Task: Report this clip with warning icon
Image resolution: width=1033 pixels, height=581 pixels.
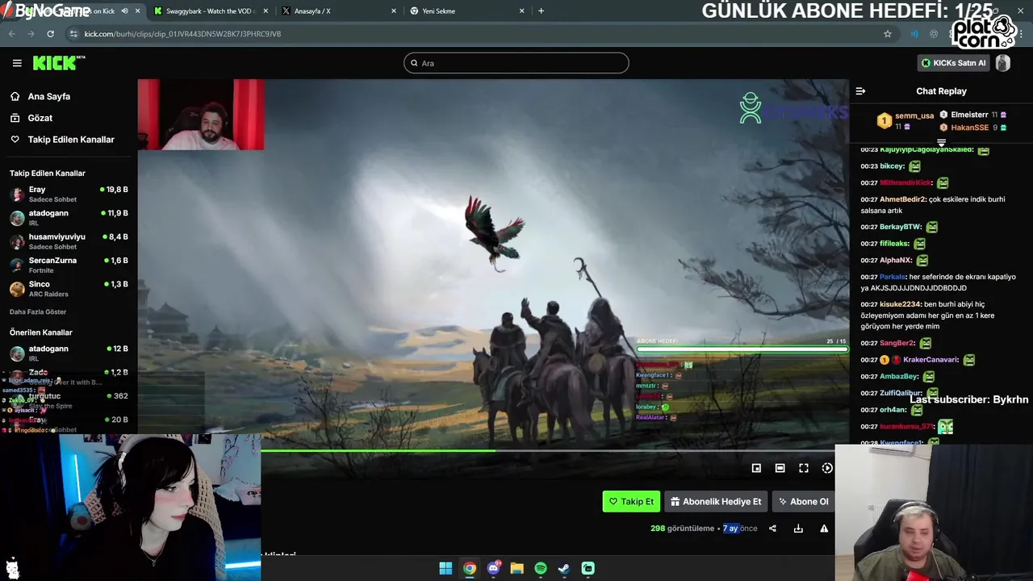Action: 824,529
